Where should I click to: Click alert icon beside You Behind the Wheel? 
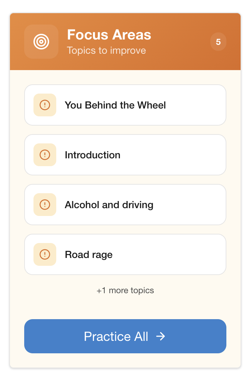[x=45, y=105]
